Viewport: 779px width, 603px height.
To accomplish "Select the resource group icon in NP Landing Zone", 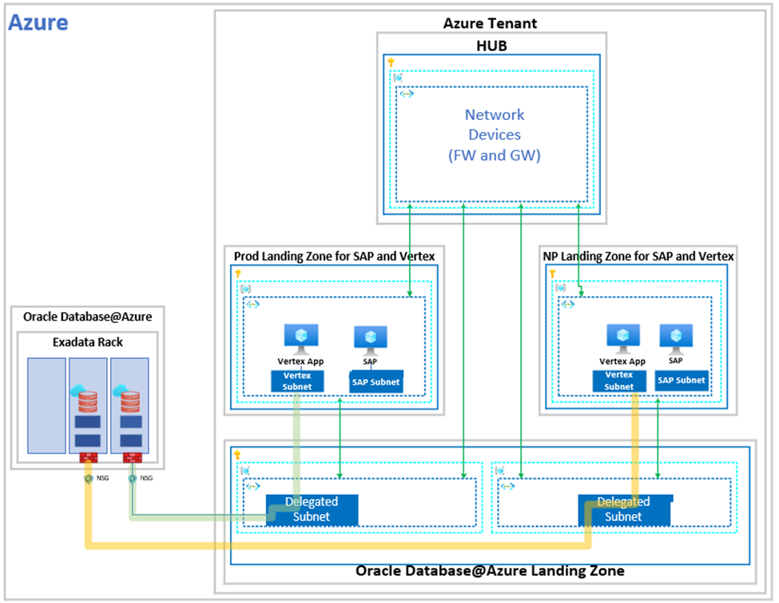I will (560, 288).
